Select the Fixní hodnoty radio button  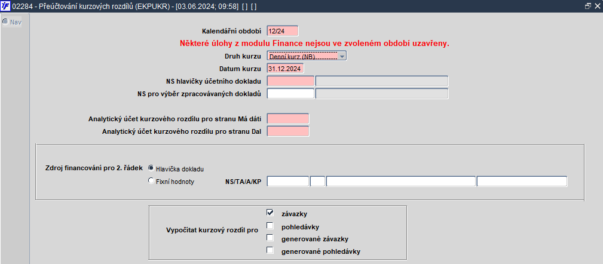click(x=151, y=181)
